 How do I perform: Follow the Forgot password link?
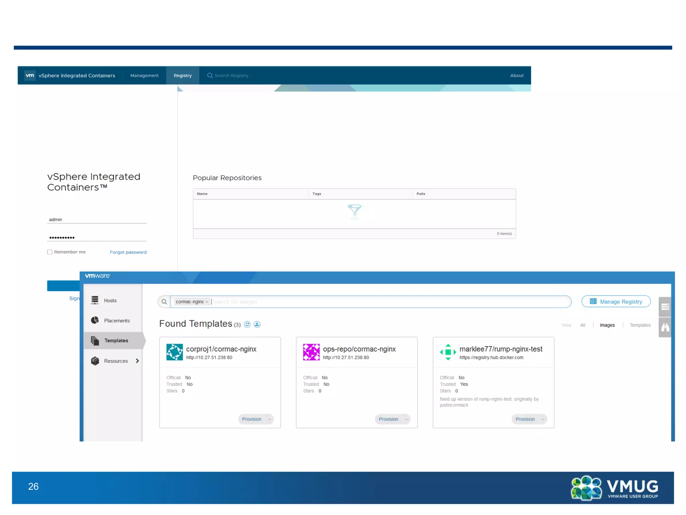pos(128,252)
